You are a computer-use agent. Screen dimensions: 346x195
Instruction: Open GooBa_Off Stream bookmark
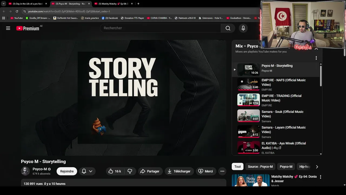tap(38, 18)
